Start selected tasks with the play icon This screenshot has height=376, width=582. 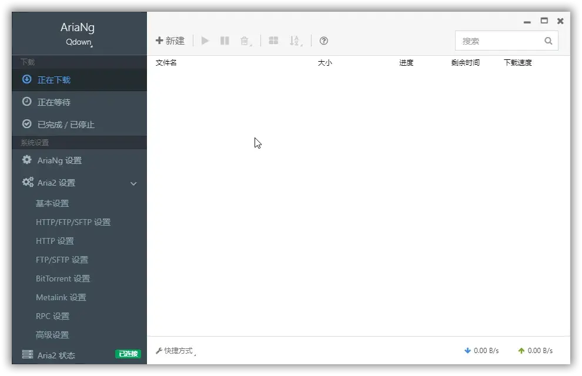tap(205, 41)
